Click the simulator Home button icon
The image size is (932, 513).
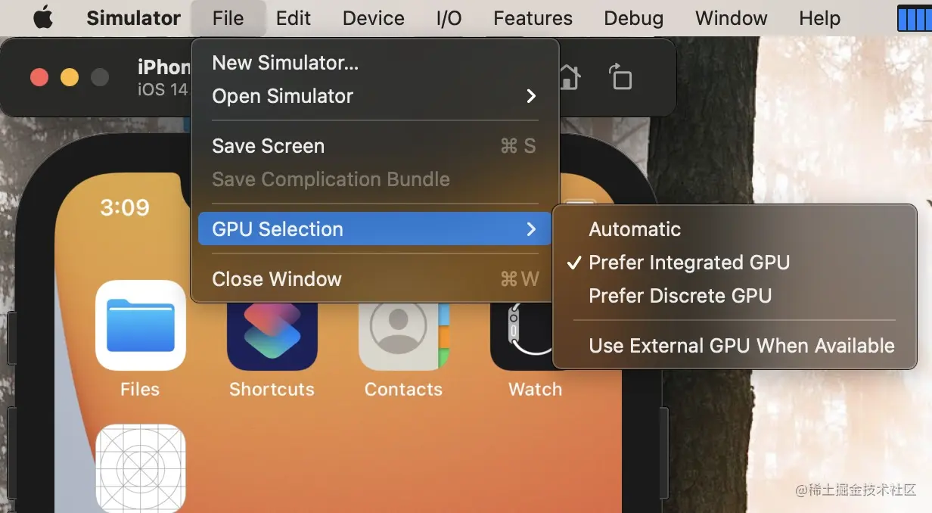(x=569, y=77)
